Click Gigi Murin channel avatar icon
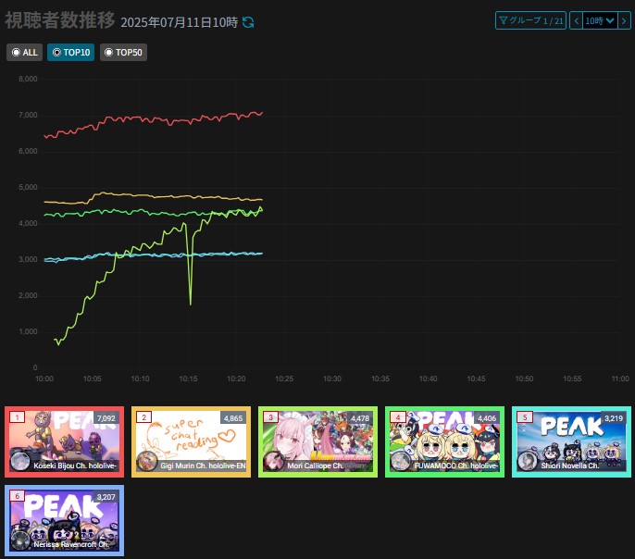The image size is (635, 559). pos(146,462)
